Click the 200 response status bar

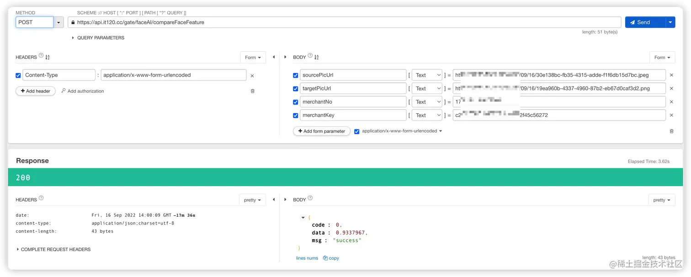coord(345,177)
